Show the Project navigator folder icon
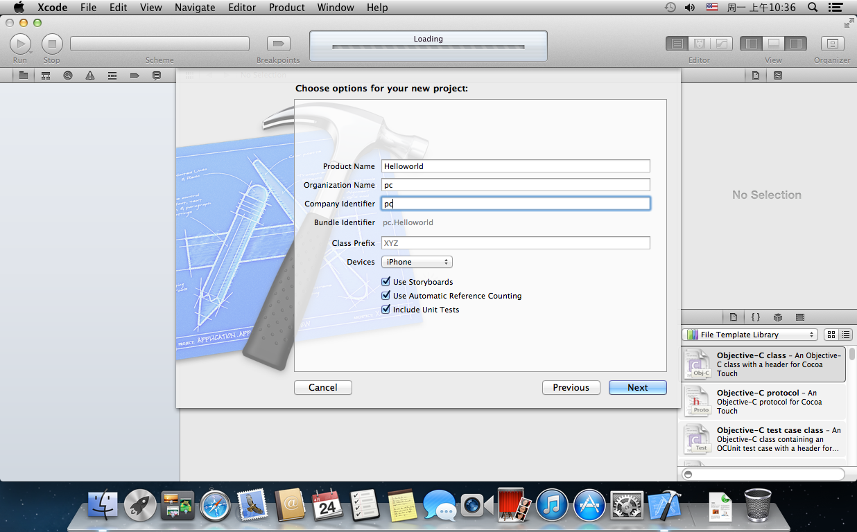 tap(24, 76)
